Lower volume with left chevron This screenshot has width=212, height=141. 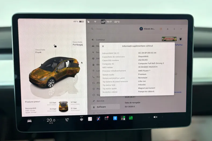pyautogui.click(x=149, y=117)
